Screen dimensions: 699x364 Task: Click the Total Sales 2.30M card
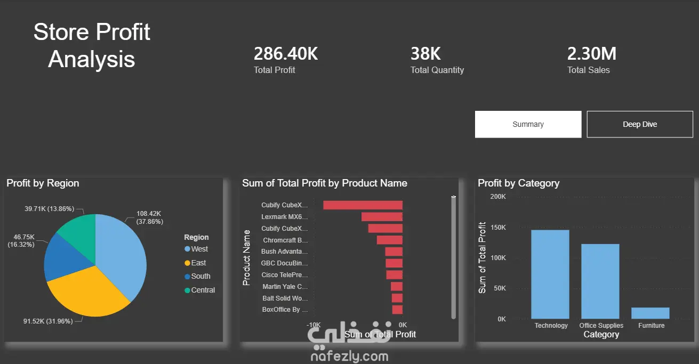tap(592, 60)
